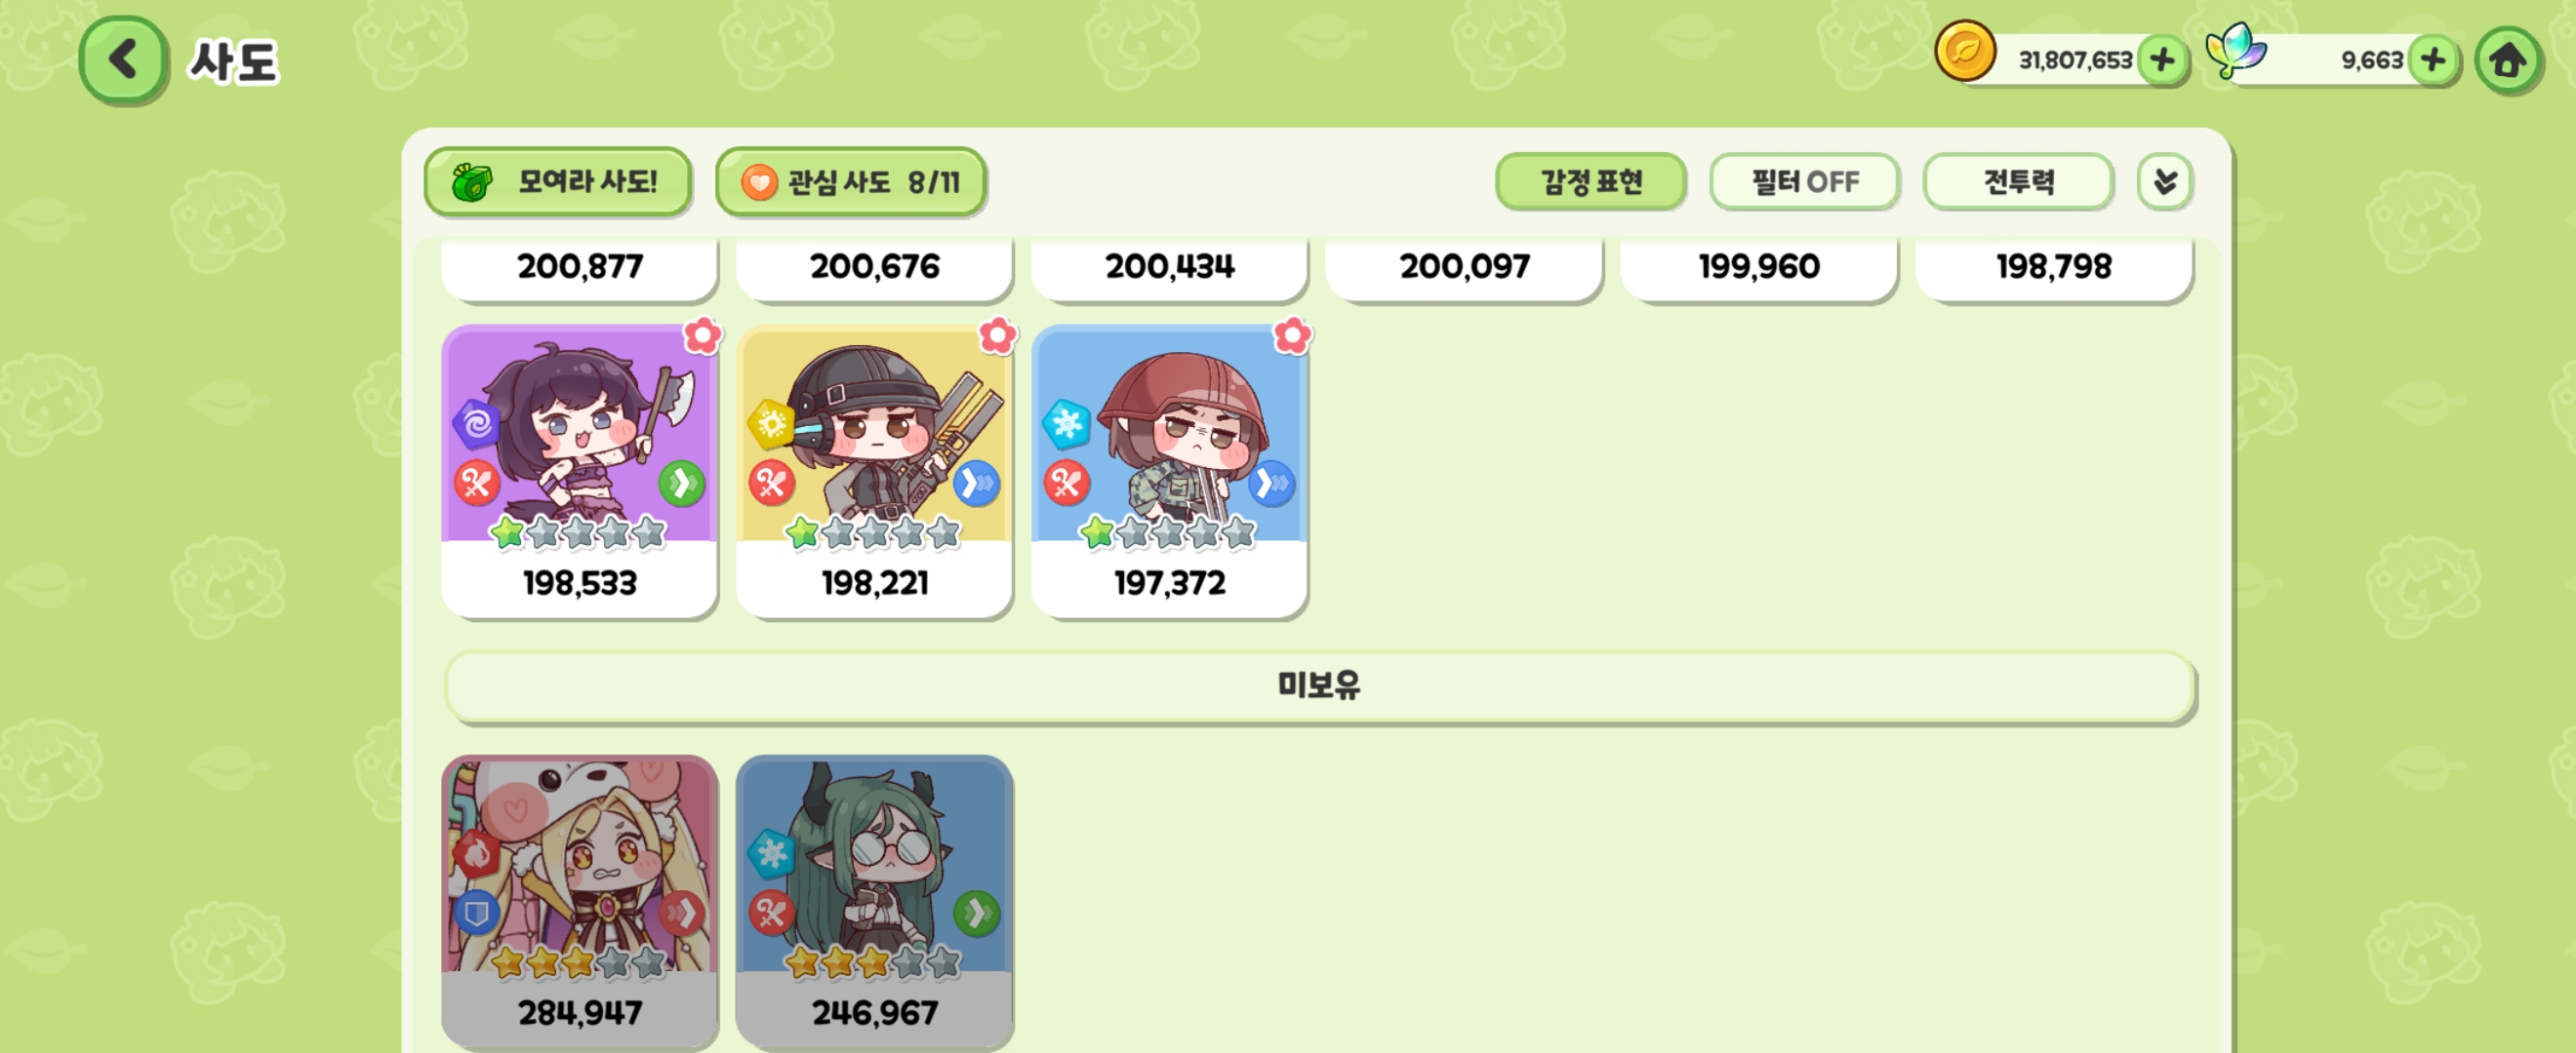Open the 전투력 sort dropdown
Image resolution: width=2576 pixels, height=1053 pixels.
tap(2018, 181)
